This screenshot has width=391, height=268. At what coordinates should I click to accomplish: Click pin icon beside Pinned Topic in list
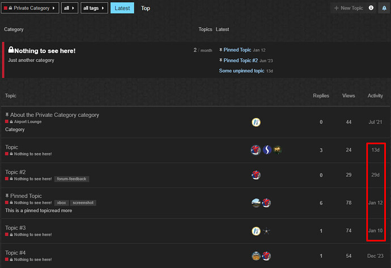(7, 196)
